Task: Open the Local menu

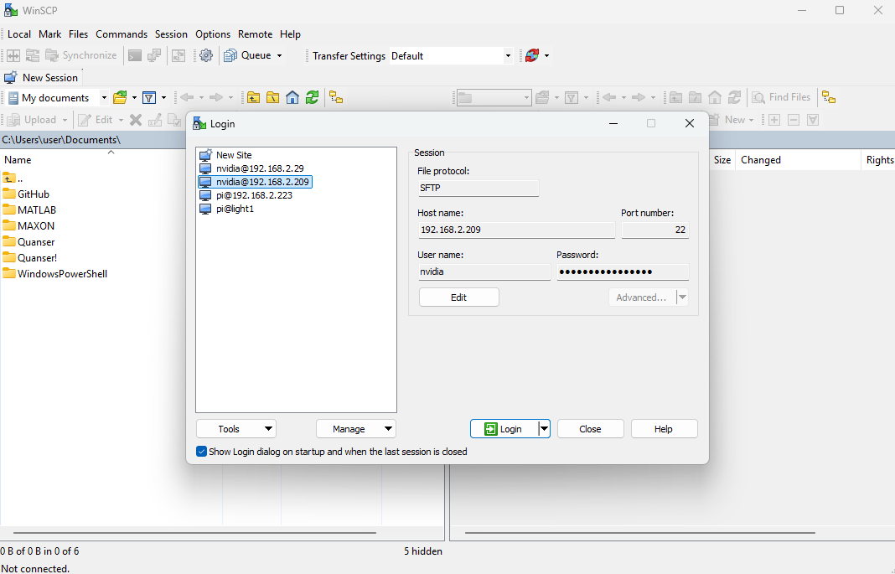Action: point(18,34)
